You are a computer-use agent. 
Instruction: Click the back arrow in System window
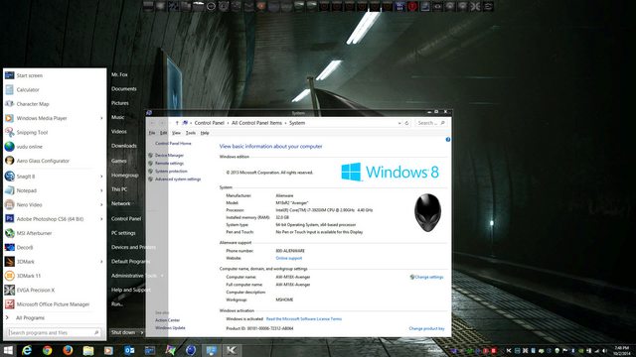pyautogui.click(x=152, y=123)
